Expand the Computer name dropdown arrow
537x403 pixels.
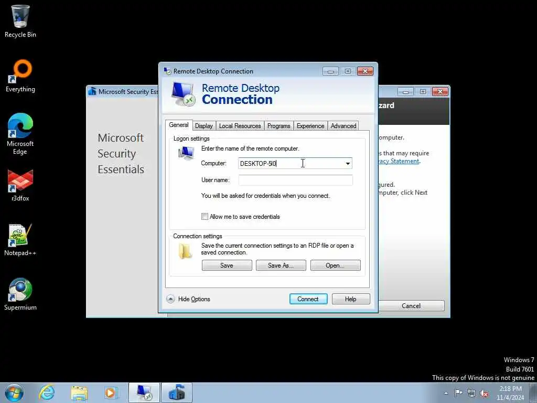[x=348, y=164]
